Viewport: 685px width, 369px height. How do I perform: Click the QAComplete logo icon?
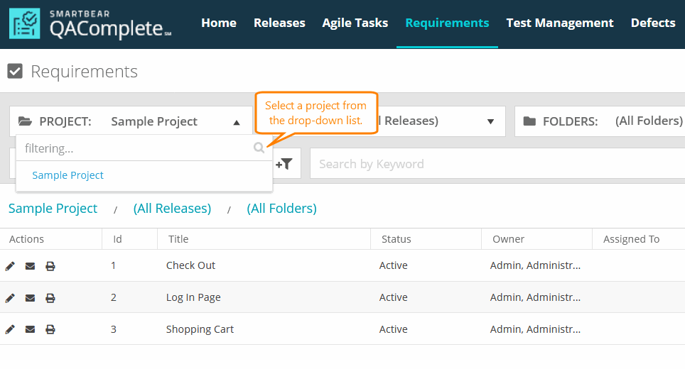26,23
